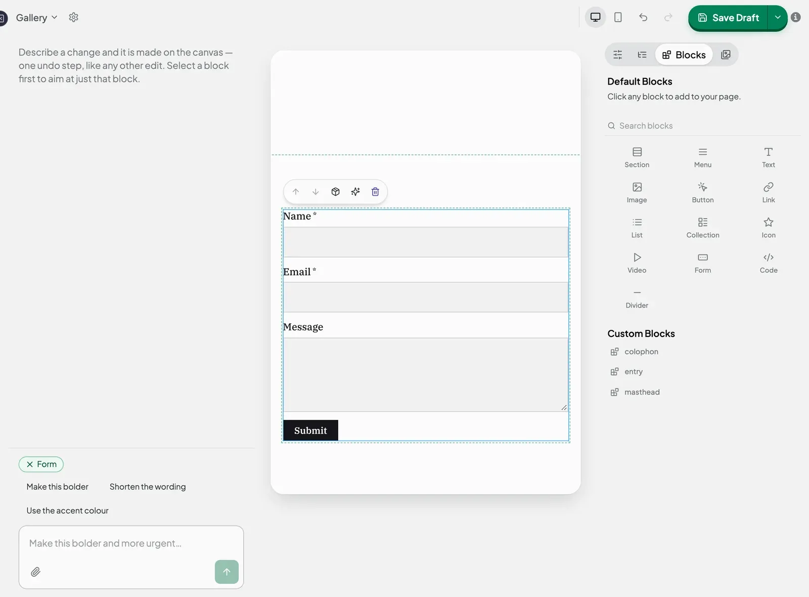Open the site settings gear icon
Viewport: 809px width, 597px height.
tap(73, 17)
